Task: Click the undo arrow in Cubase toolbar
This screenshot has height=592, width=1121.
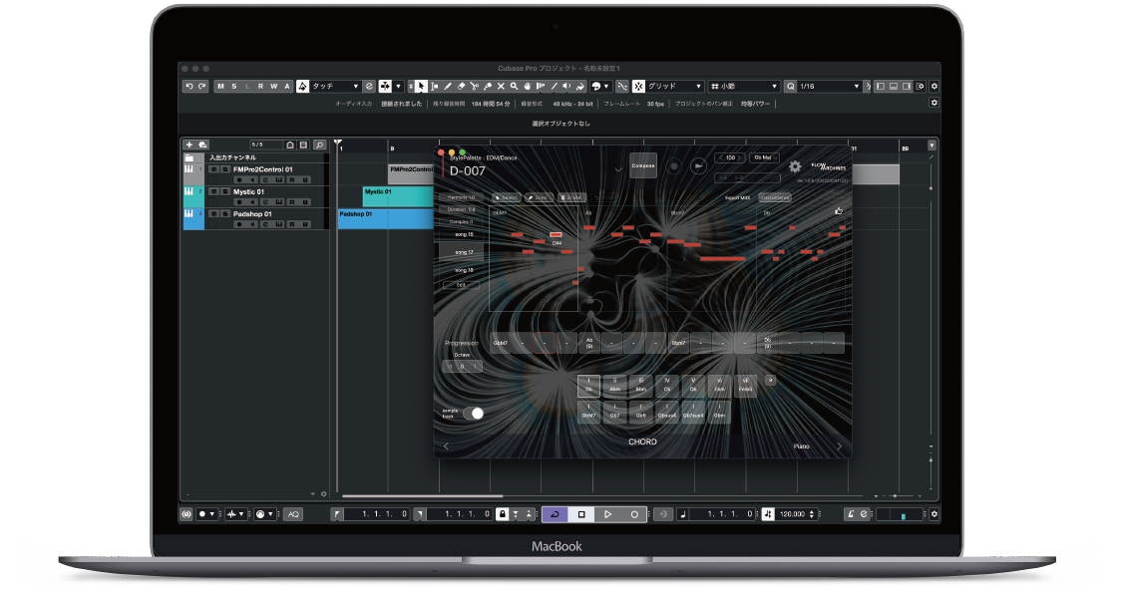Action: (x=189, y=87)
